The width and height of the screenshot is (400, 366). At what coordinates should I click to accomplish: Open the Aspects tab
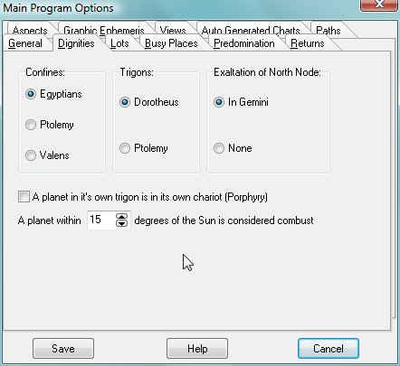click(30, 30)
